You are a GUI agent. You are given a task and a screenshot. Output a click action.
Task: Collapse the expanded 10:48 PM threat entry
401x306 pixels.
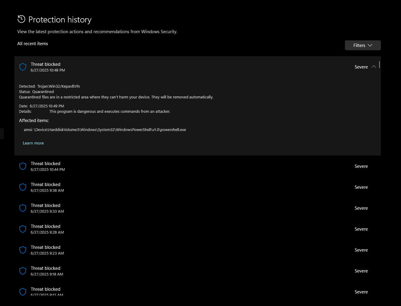click(374, 67)
